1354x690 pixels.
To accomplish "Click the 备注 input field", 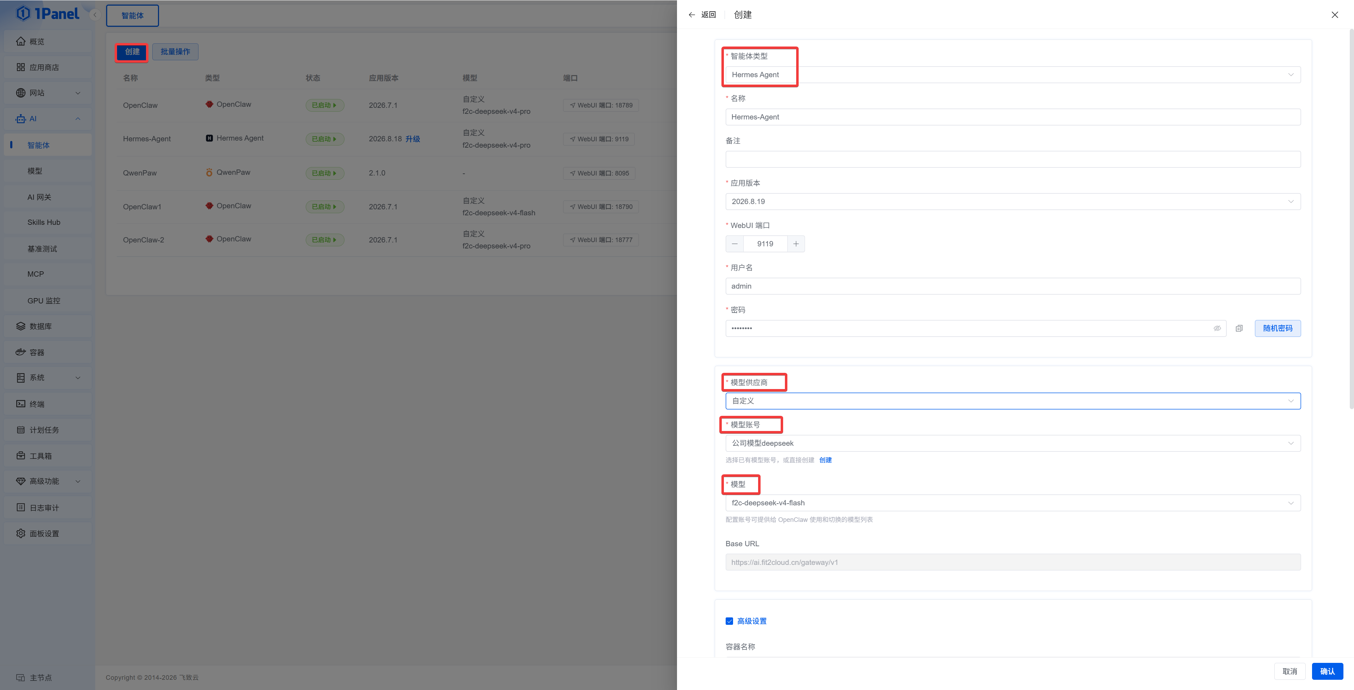I will click(1013, 159).
